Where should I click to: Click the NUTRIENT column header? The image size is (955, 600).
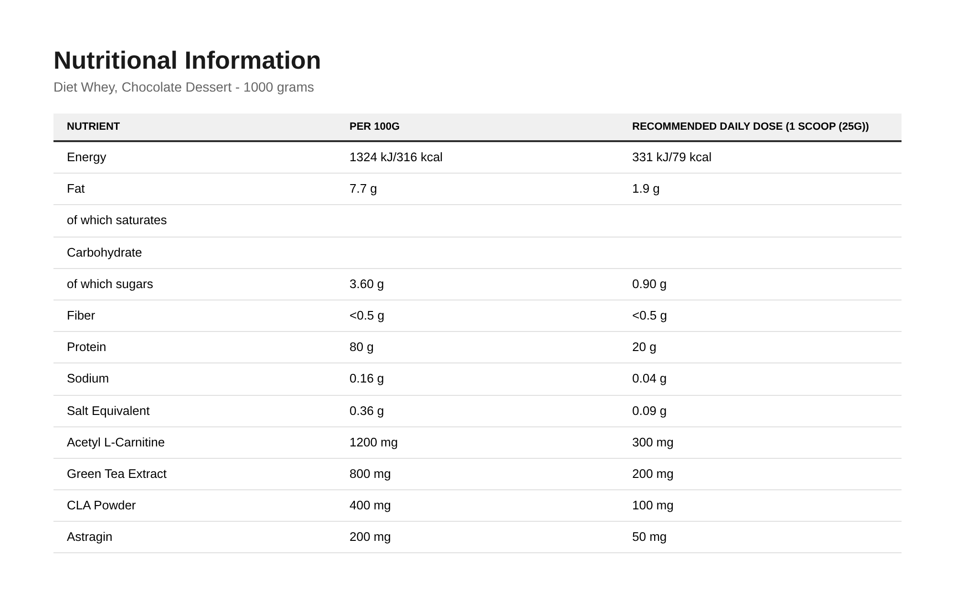point(93,126)
